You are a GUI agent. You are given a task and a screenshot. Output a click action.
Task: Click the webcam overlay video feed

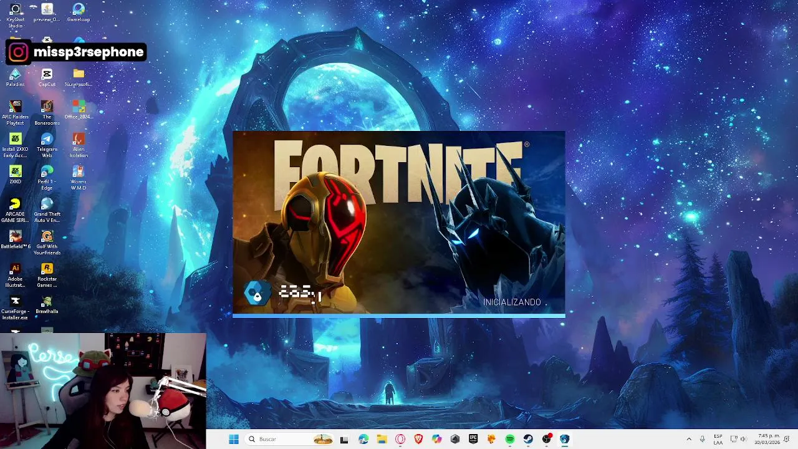point(103,391)
